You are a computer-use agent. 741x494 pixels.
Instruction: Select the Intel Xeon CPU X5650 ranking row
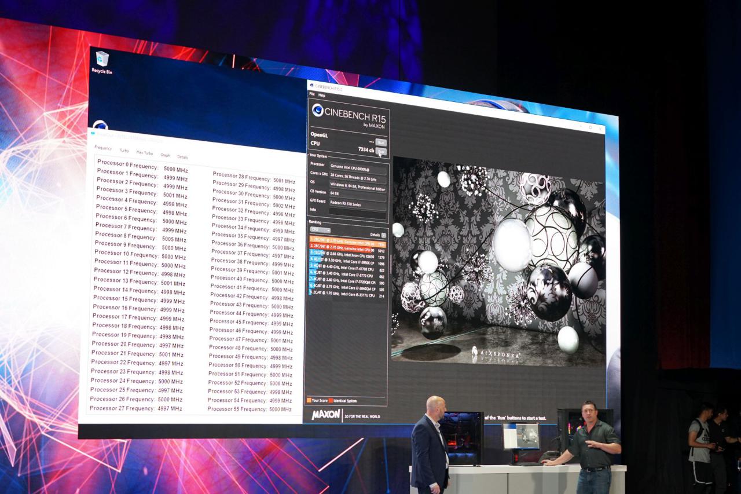tap(348, 255)
